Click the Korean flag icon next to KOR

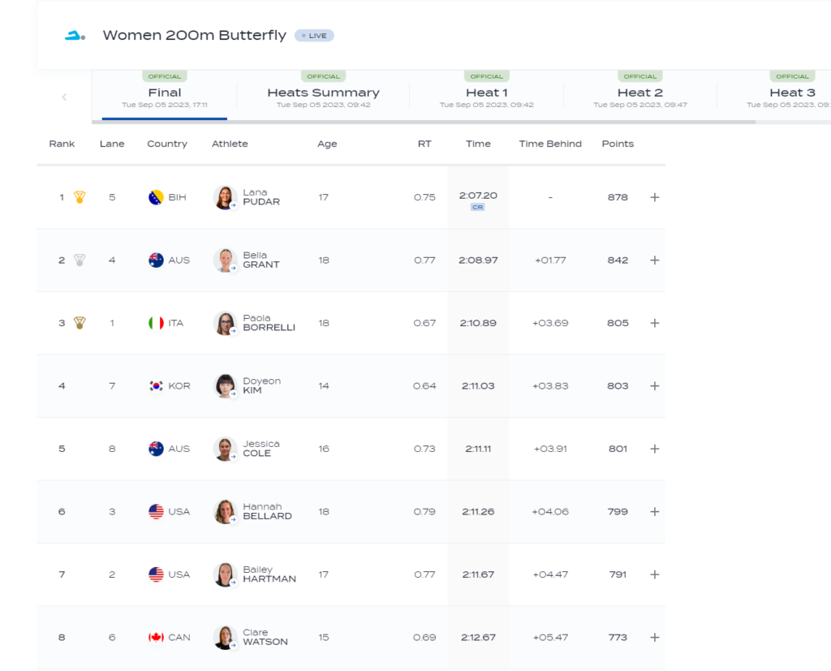click(156, 386)
